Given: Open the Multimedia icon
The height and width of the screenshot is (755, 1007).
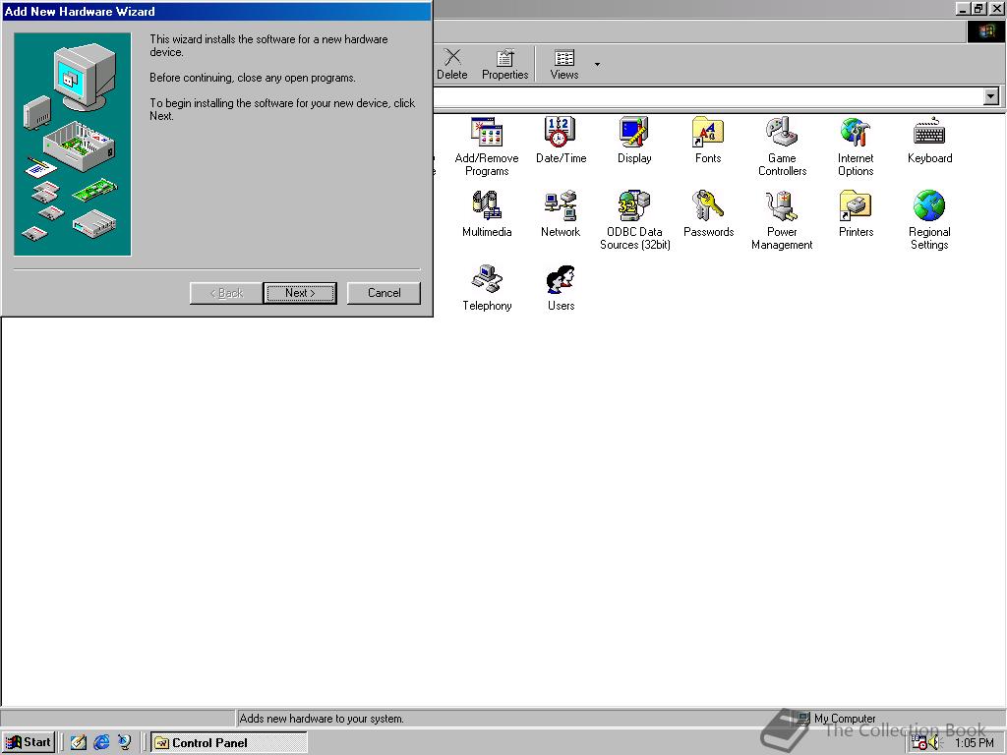Looking at the screenshot, I should point(486,213).
